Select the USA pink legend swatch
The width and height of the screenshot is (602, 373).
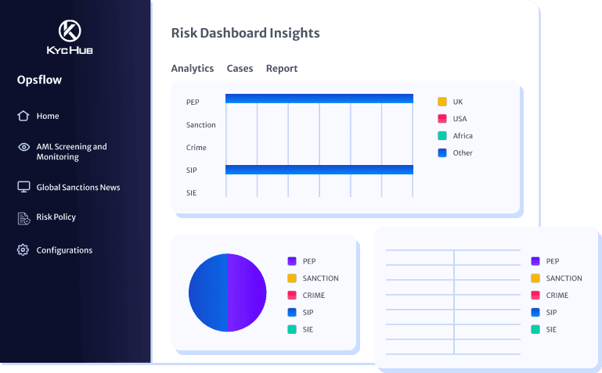coord(442,119)
